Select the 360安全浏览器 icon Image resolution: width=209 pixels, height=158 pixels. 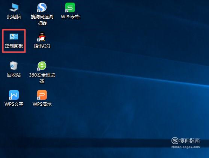click(42, 66)
